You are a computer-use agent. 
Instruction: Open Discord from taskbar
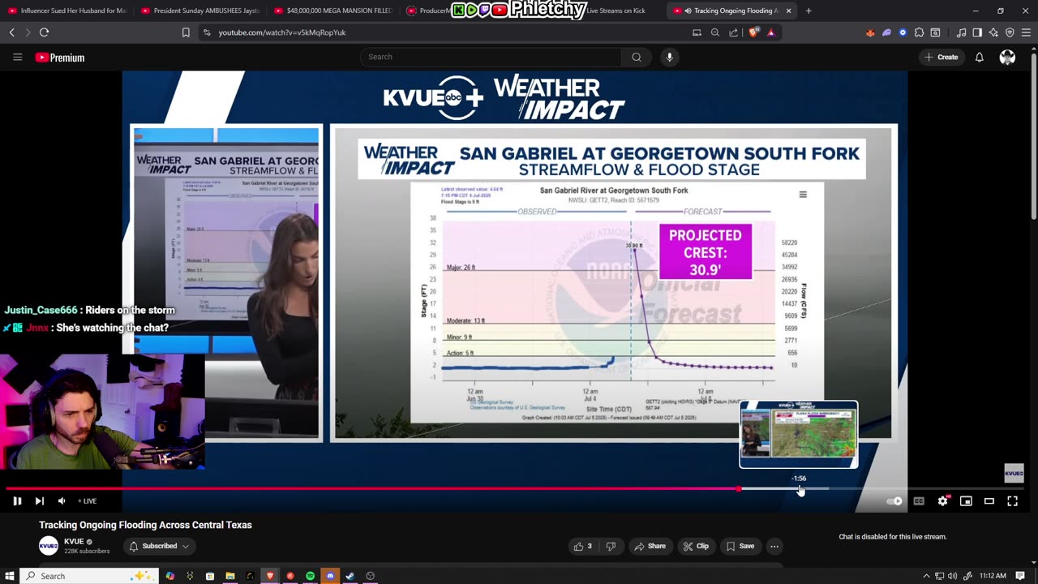click(x=330, y=576)
